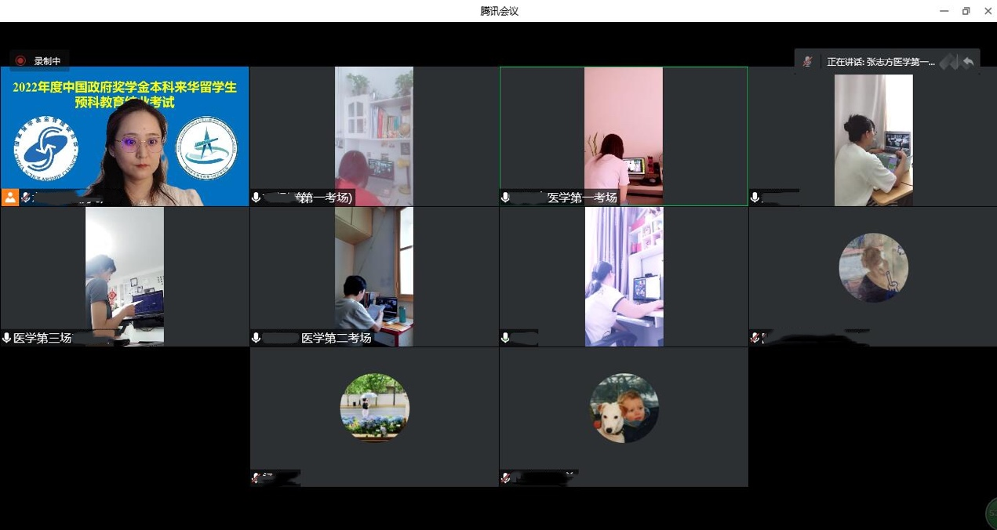Image resolution: width=997 pixels, height=530 pixels.
Task: Click mic icon in the purple-curtain video tile
Action: pyautogui.click(x=506, y=338)
